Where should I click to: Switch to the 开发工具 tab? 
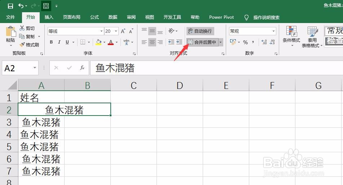172,17
